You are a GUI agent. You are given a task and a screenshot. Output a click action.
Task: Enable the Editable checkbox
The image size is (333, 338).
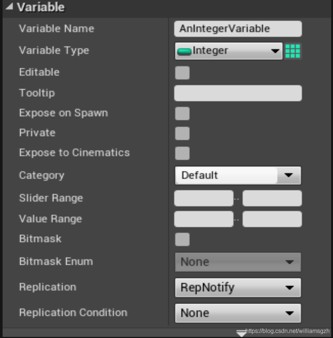tap(182, 73)
